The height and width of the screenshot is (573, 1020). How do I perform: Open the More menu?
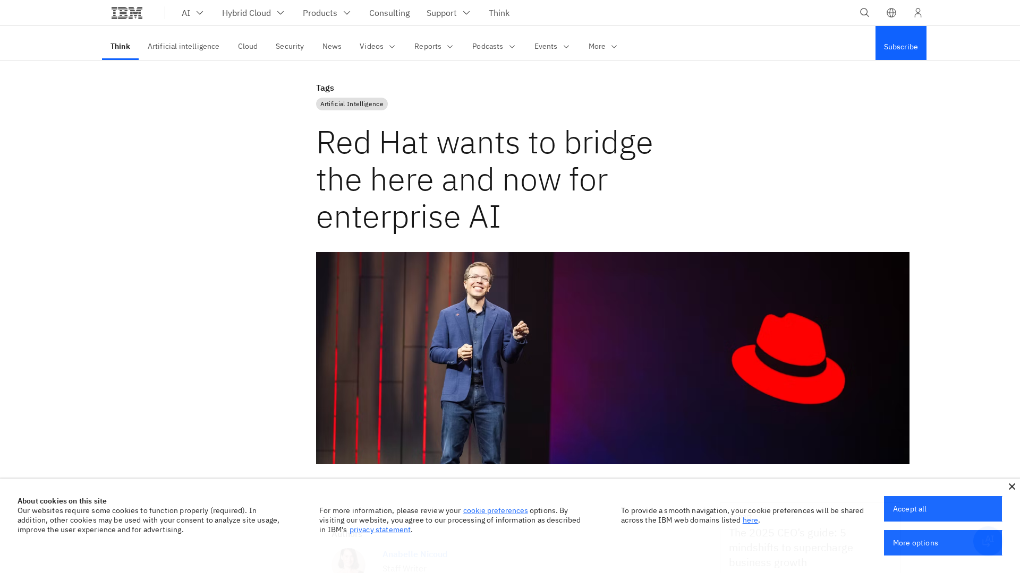pos(603,46)
